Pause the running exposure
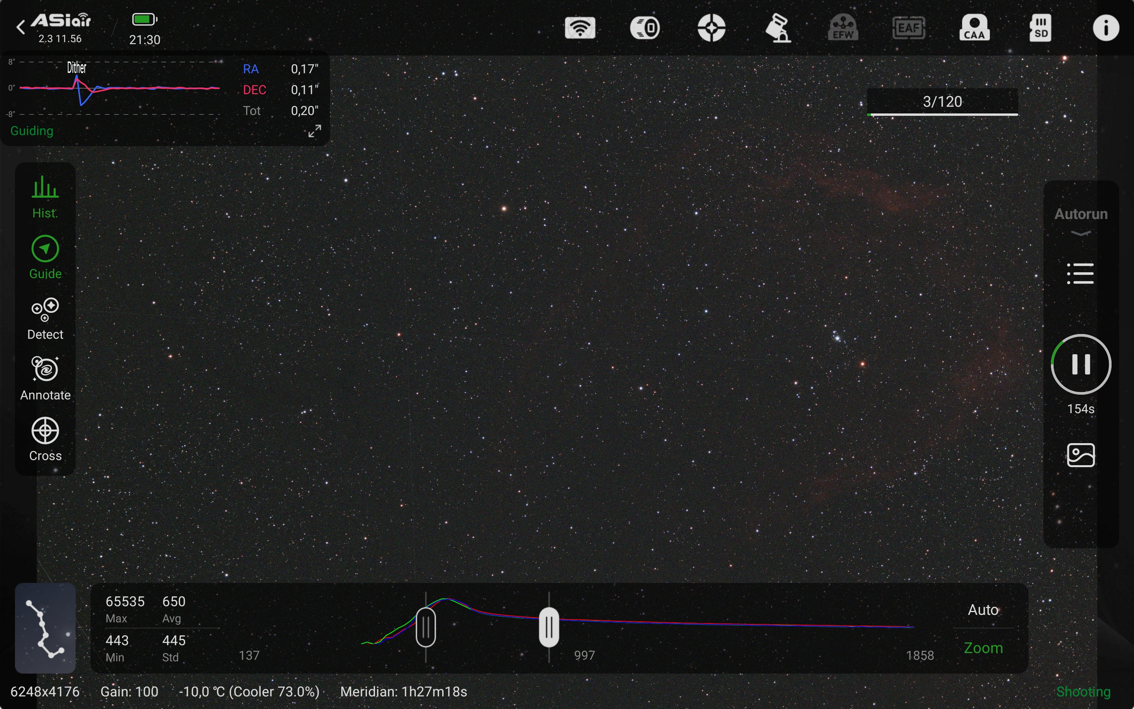Image resolution: width=1134 pixels, height=709 pixels. tap(1080, 364)
